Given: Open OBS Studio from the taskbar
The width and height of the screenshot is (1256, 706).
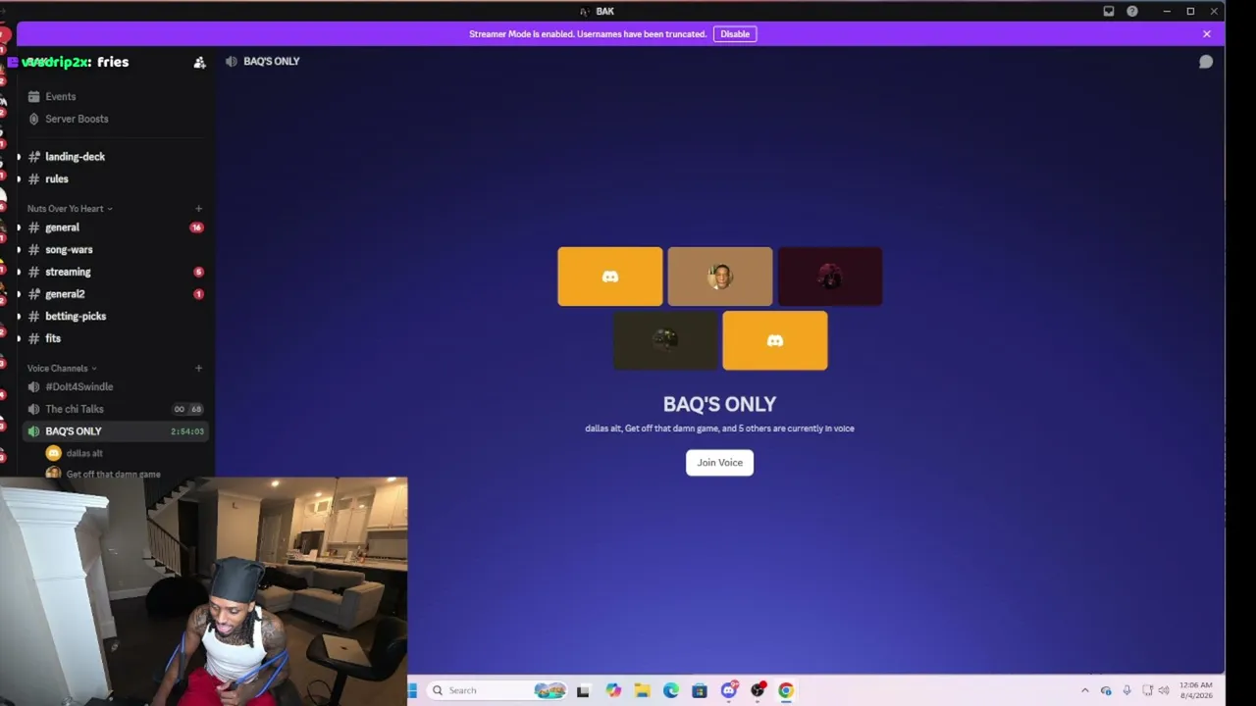Looking at the screenshot, I should (758, 690).
